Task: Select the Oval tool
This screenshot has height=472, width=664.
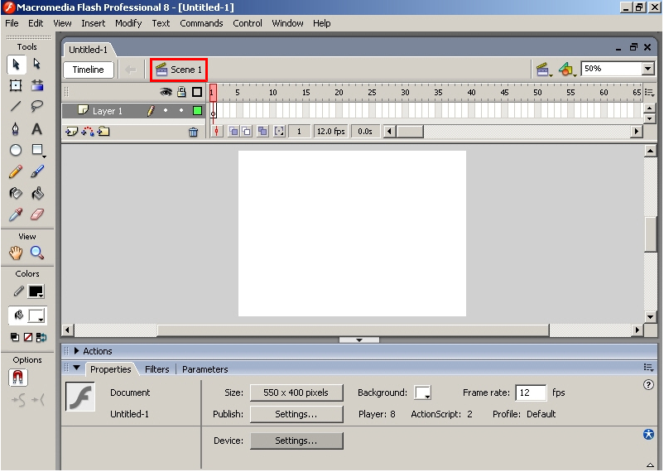Action: click(x=16, y=150)
